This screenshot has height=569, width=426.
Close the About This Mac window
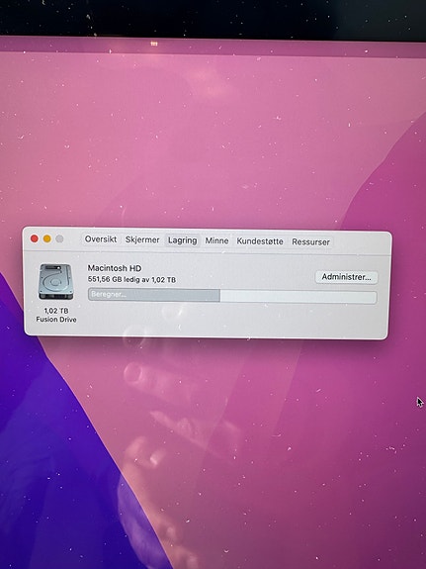click(35, 238)
